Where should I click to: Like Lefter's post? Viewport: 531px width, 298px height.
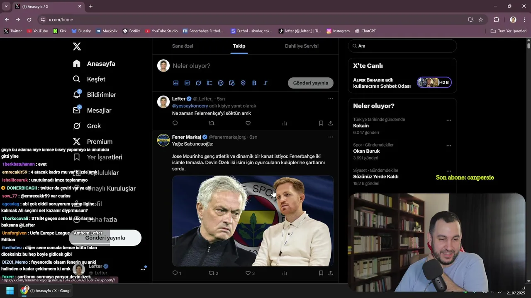click(248, 123)
